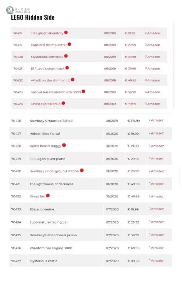182x282 pixels.
Task: Click red dot next to Capsized shrimp cutter
Action: (69, 44)
